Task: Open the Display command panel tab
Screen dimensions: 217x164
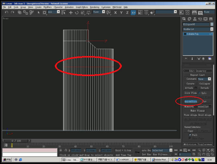Action: (x=205, y=19)
